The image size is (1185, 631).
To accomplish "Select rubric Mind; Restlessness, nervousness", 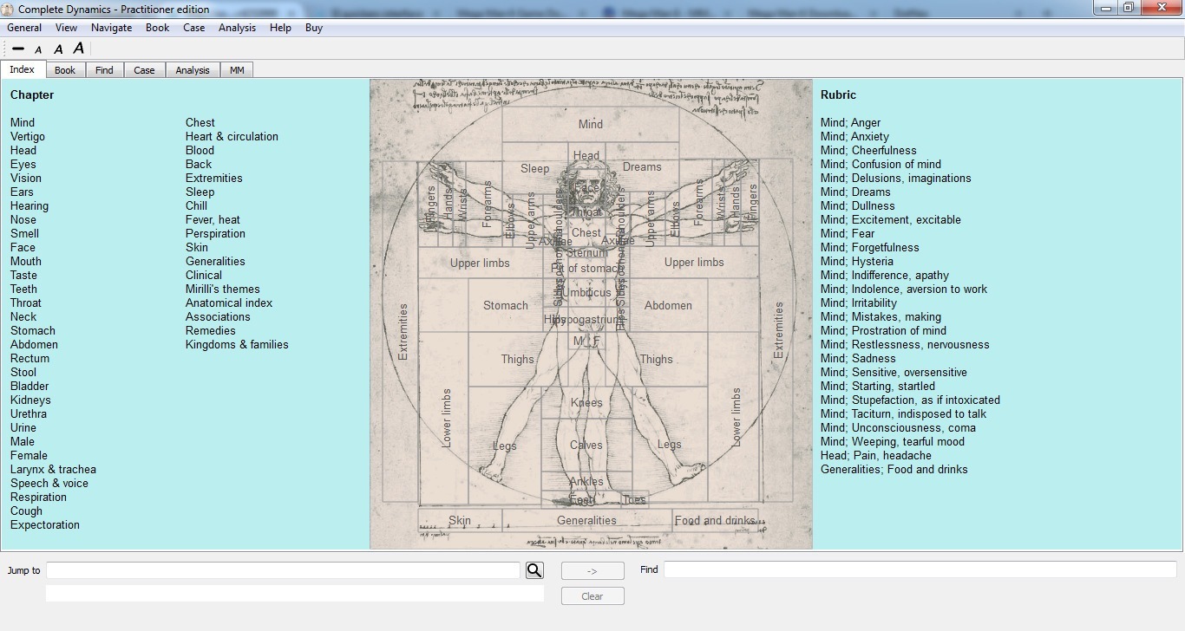I will point(905,344).
